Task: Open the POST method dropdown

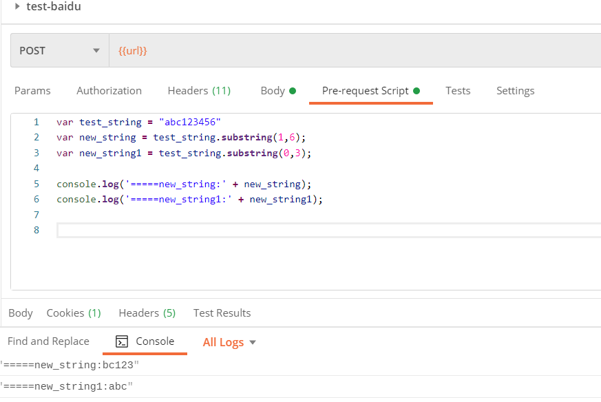Action: tap(60, 50)
